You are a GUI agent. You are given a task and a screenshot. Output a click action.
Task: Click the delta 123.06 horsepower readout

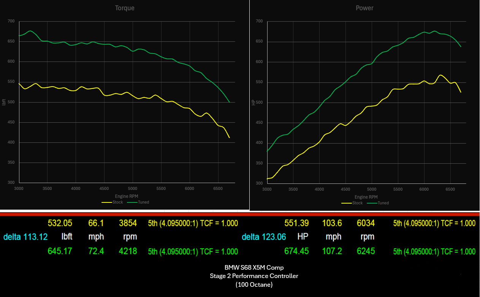click(x=264, y=237)
